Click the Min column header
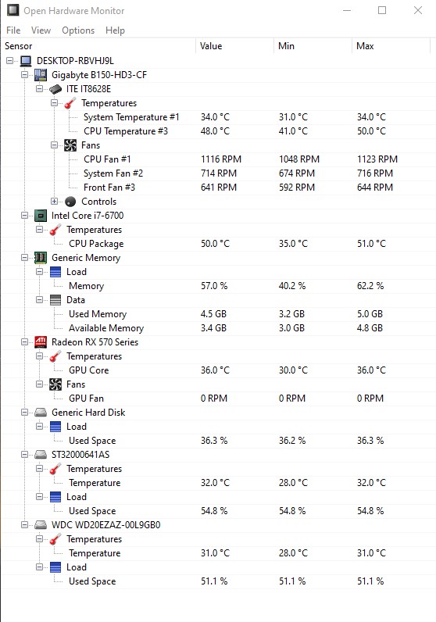This screenshot has width=436, height=622. pyautogui.click(x=313, y=46)
